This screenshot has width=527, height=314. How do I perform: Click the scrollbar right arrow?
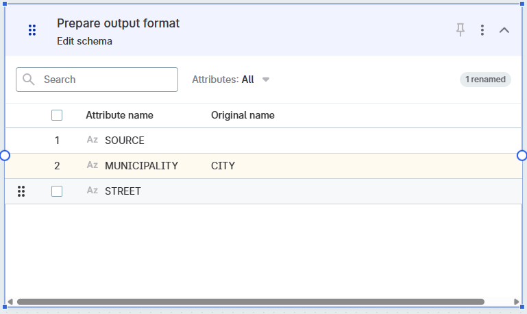517,302
